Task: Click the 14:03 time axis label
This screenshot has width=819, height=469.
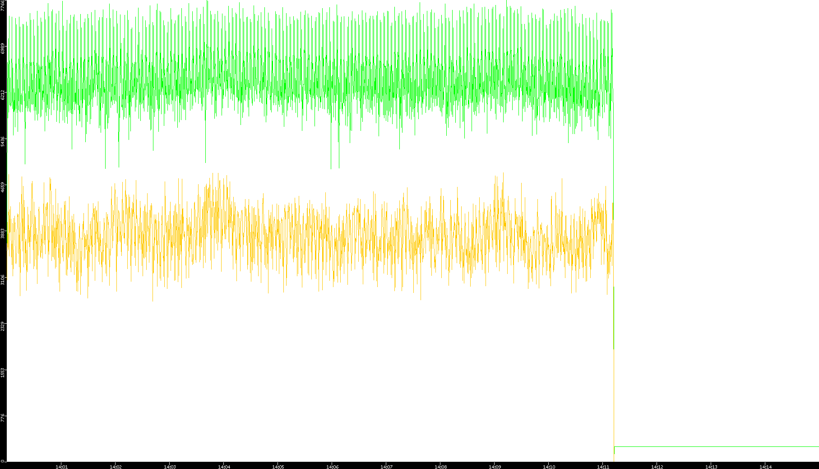Action: pyautogui.click(x=170, y=467)
